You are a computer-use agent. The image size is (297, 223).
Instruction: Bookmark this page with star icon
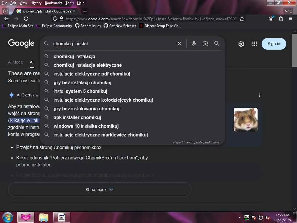(242, 19)
